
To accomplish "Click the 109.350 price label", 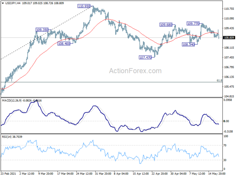I will click(42, 30).
